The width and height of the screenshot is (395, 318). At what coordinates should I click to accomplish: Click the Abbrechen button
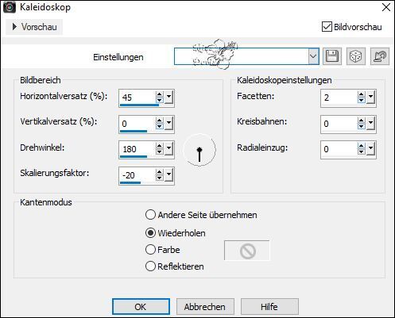[205, 307]
